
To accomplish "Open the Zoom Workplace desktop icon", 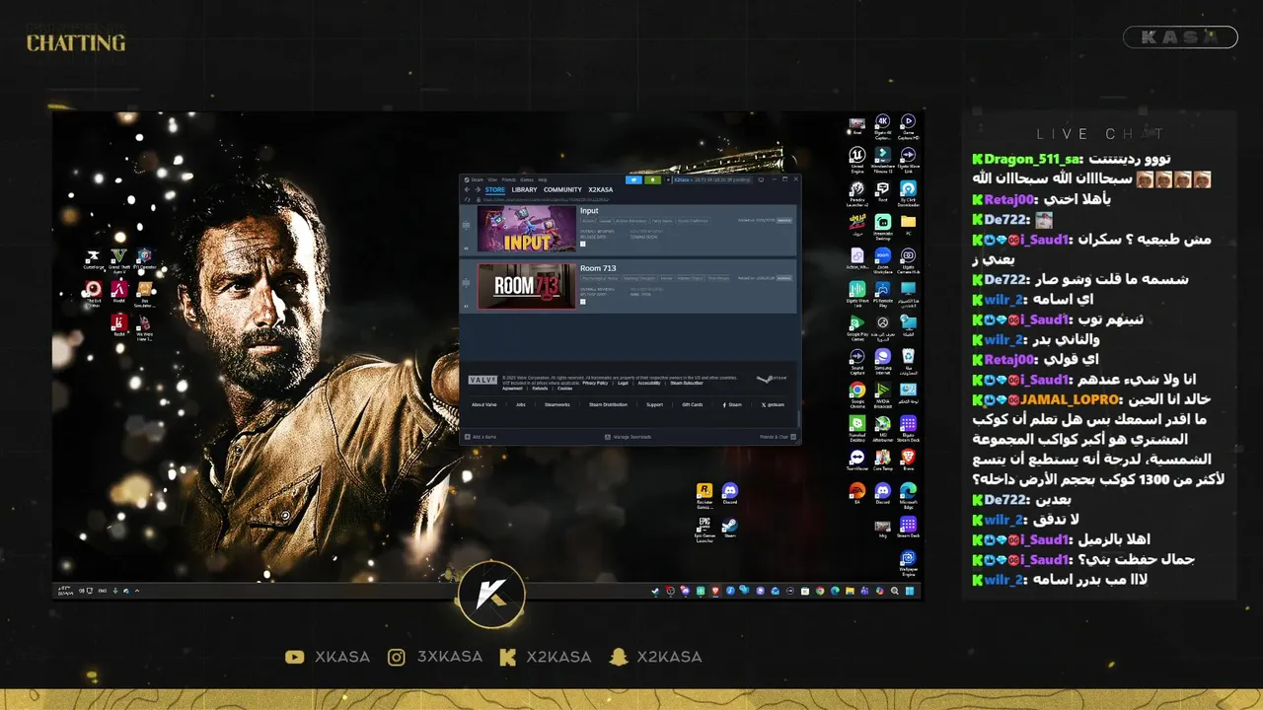I will (883, 255).
